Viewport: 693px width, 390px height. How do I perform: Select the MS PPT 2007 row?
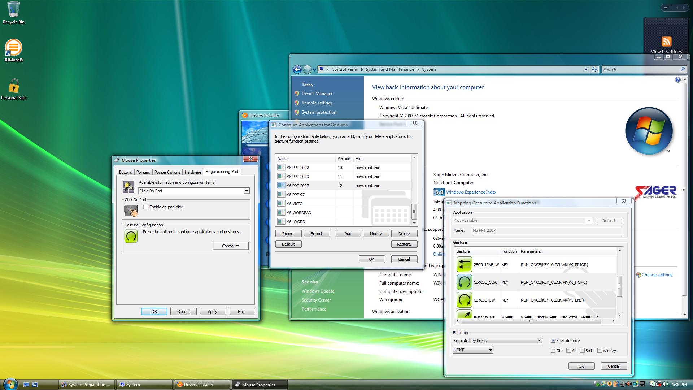click(343, 186)
